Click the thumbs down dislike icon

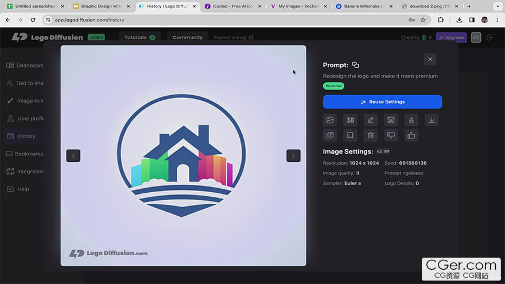click(x=391, y=135)
